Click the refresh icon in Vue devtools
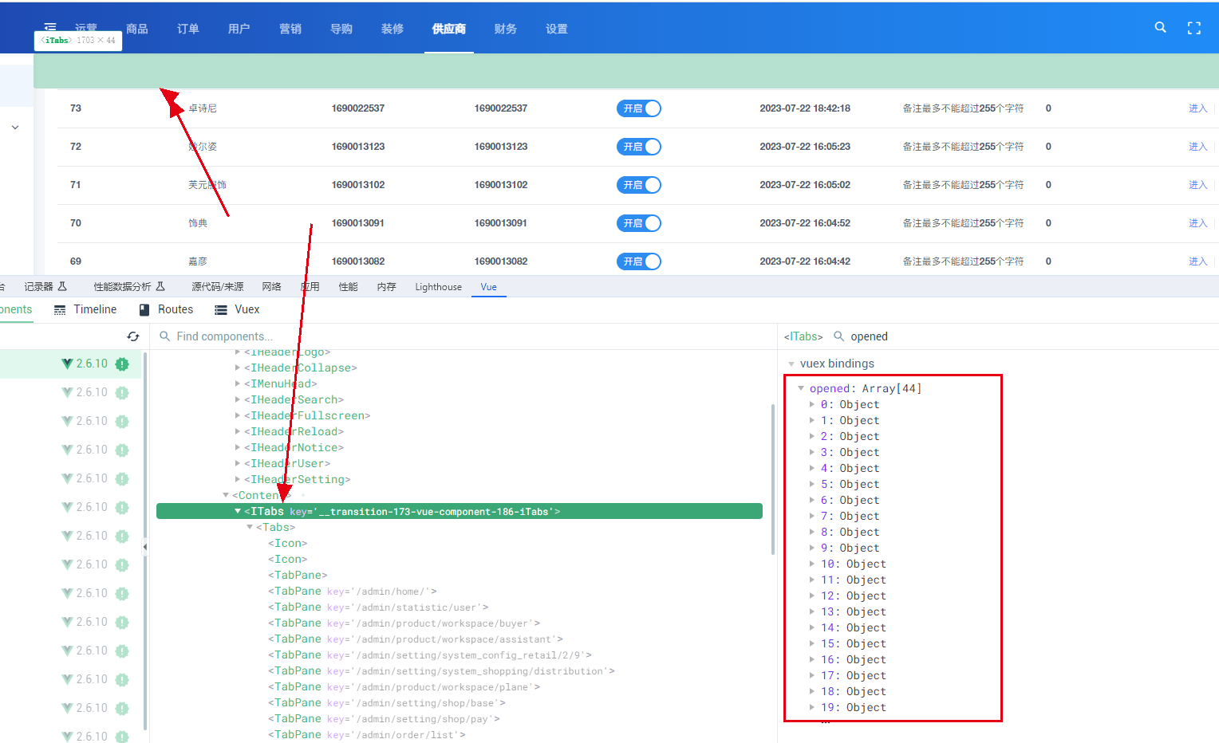This screenshot has width=1219, height=743. [133, 336]
